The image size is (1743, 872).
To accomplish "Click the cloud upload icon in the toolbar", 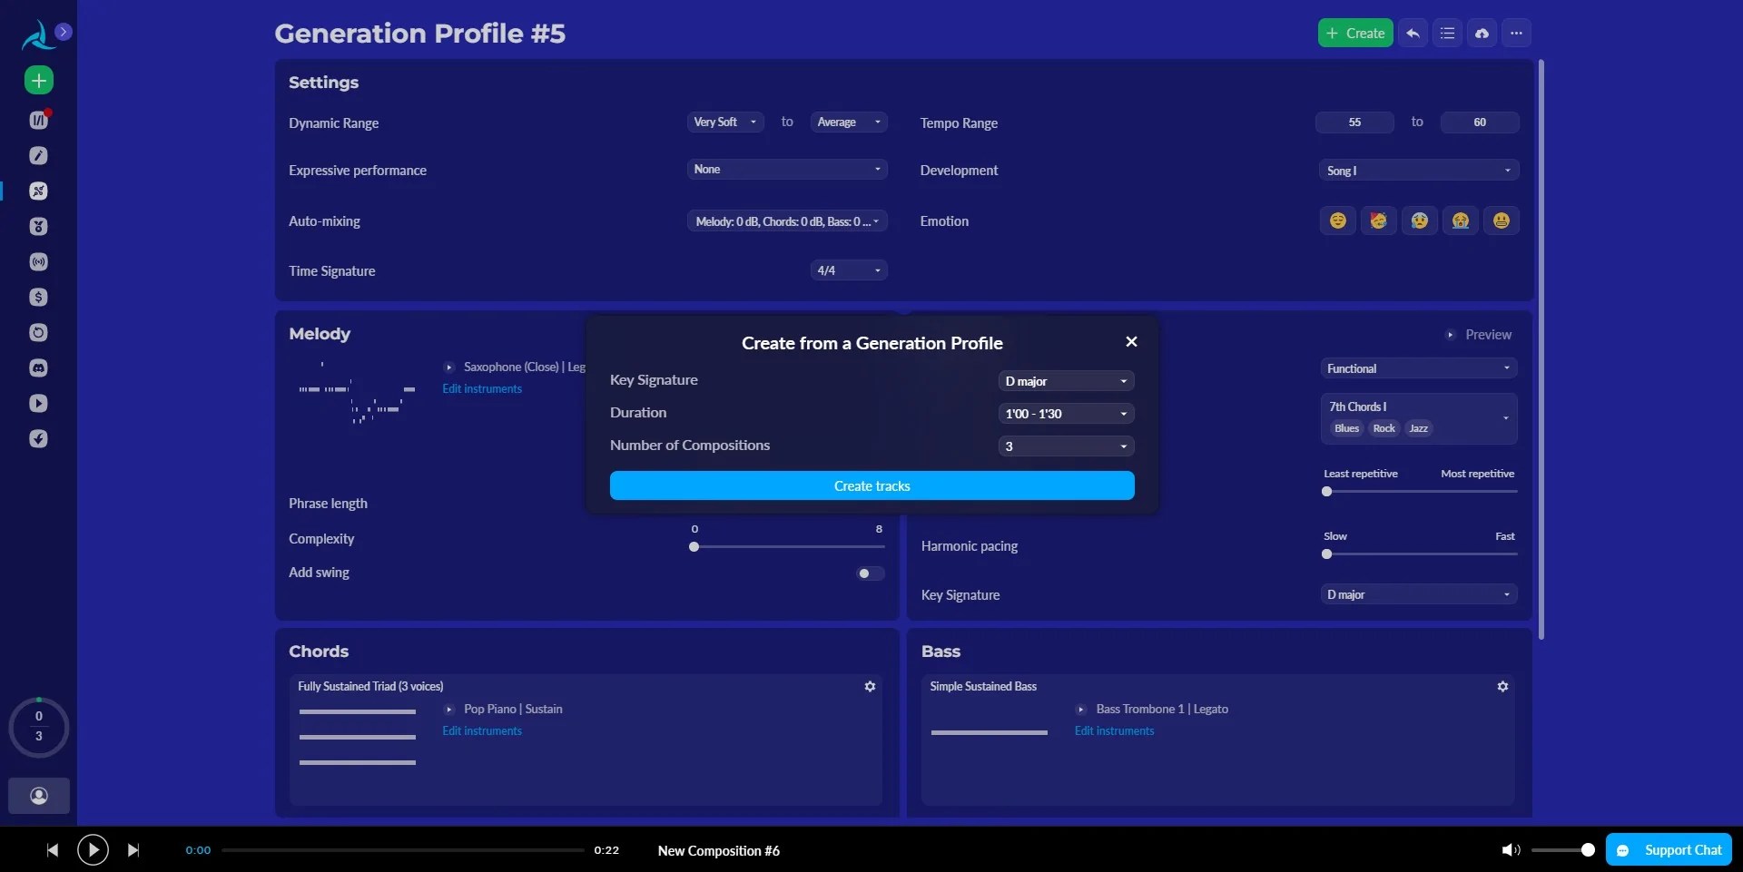I will (x=1482, y=33).
